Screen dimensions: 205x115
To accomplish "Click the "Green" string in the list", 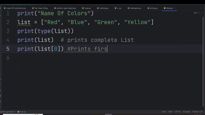I will 105,22.
